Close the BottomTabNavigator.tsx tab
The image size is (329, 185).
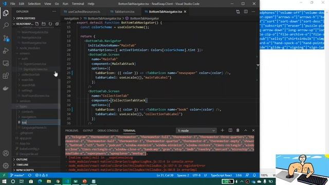pos(185,11)
